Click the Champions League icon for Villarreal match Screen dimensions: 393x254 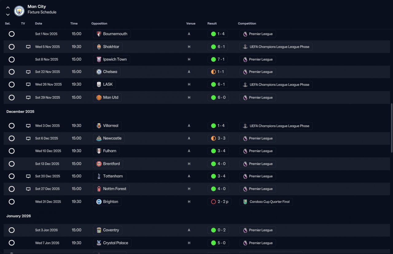click(245, 126)
